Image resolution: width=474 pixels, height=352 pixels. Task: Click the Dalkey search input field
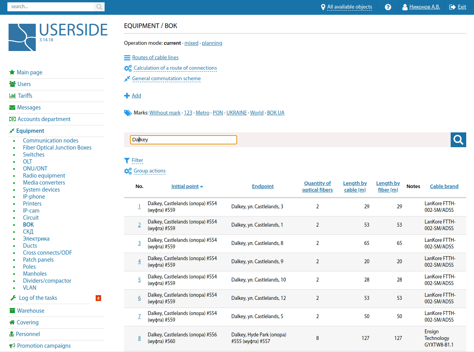pos(183,140)
